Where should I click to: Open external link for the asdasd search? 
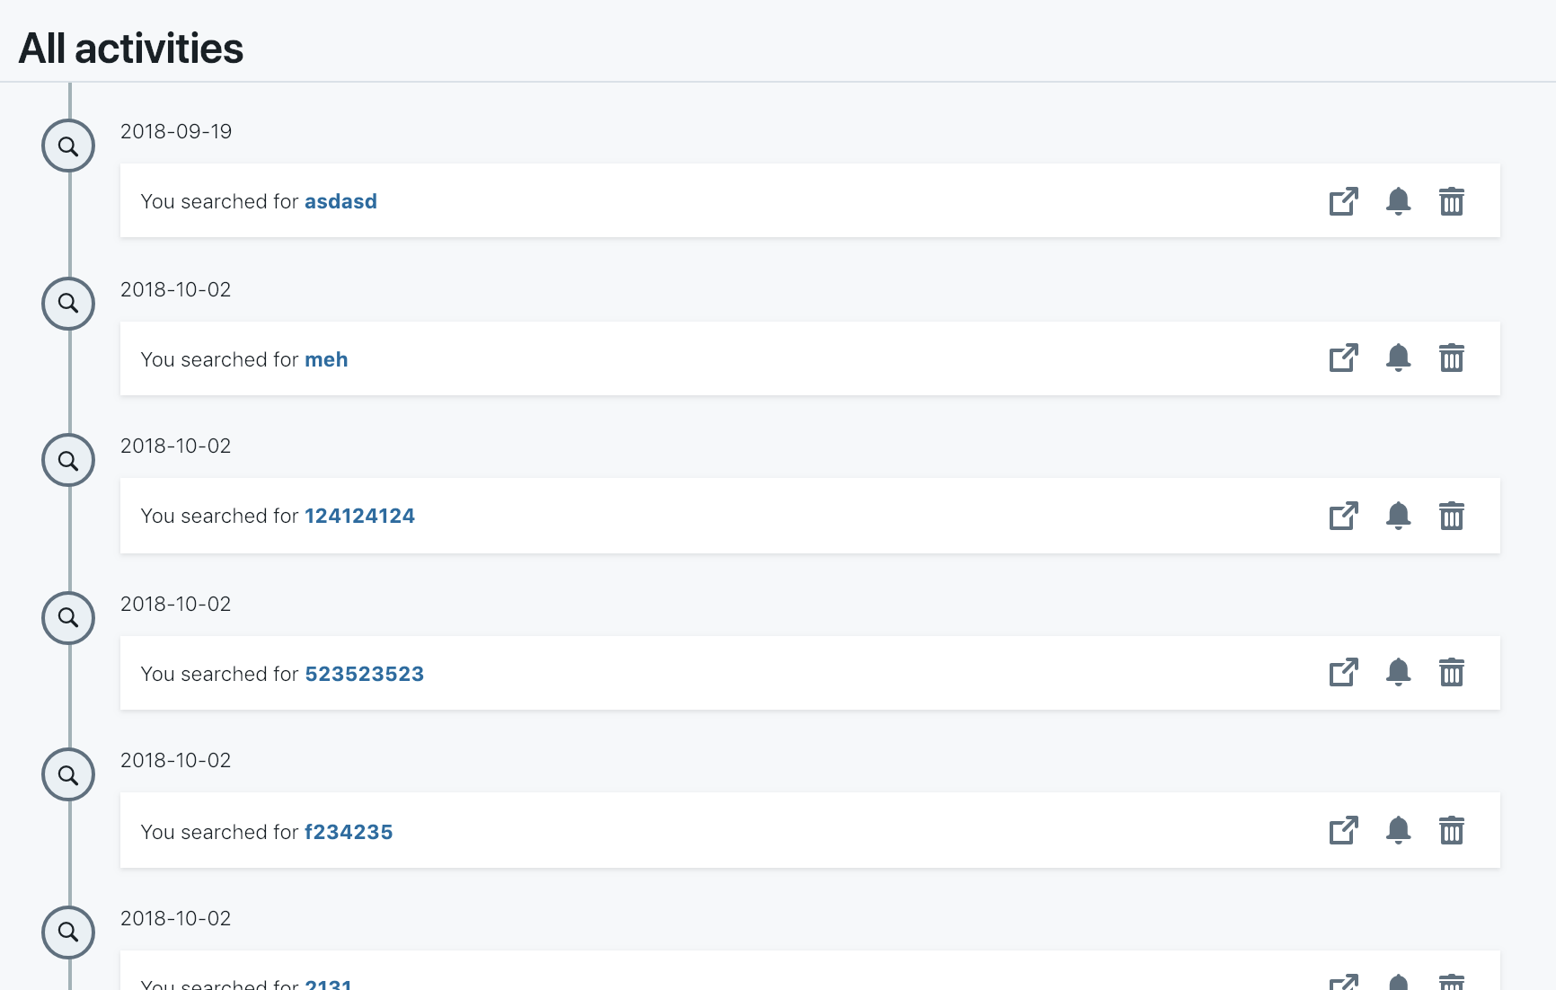click(1343, 201)
